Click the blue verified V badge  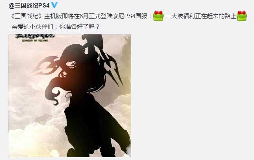coord(54,5)
